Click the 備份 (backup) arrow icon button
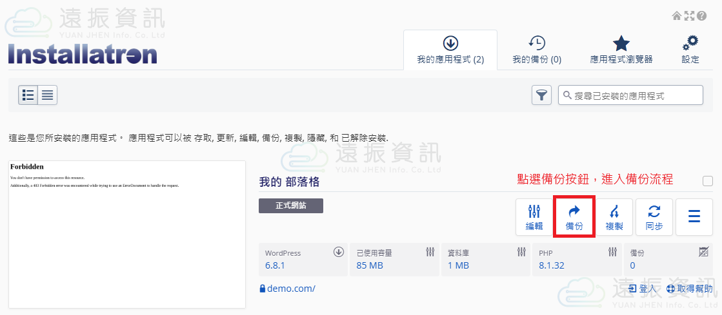 (574, 218)
